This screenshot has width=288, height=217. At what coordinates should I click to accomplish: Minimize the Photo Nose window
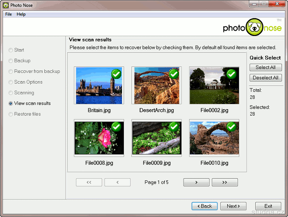(x=254, y=4)
